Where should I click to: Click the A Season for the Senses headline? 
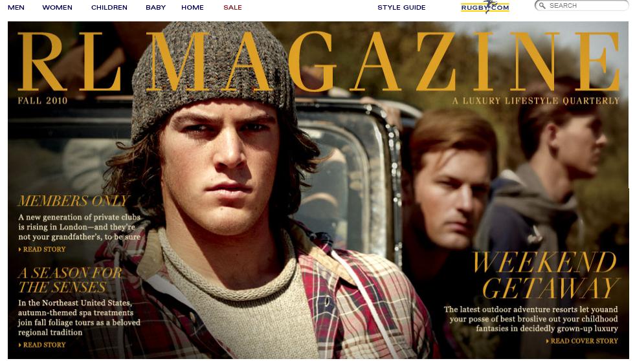pos(70,280)
